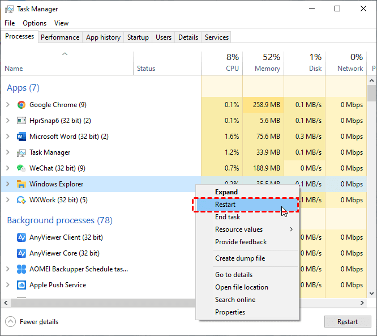Click the AnyViewer Client icon

[x=22, y=237]
